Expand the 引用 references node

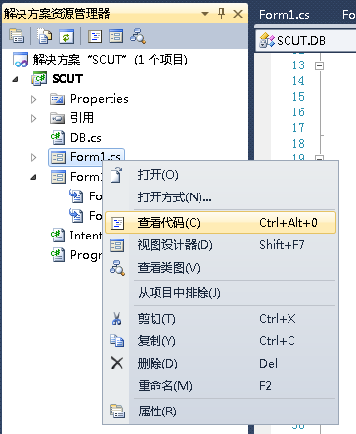(x=33, y=118)
